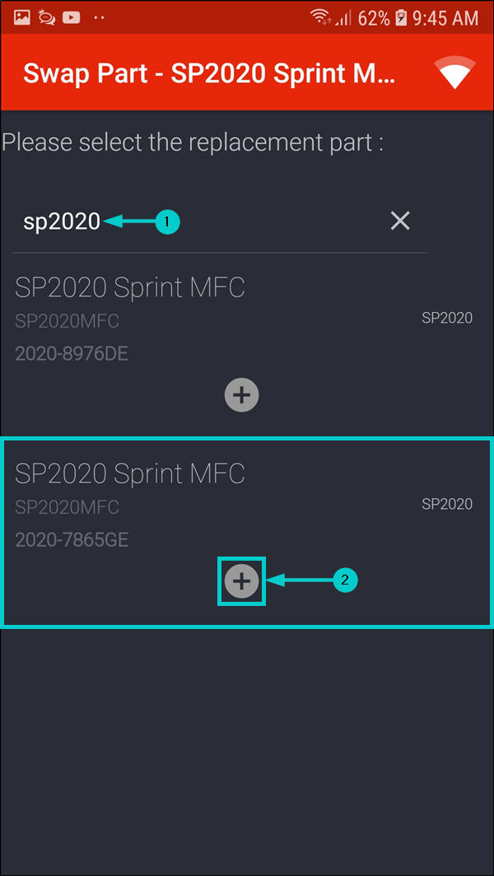Clear the sp2020 search text
Viewport: 494px width, 876px height.
click(x=400, y=221)
